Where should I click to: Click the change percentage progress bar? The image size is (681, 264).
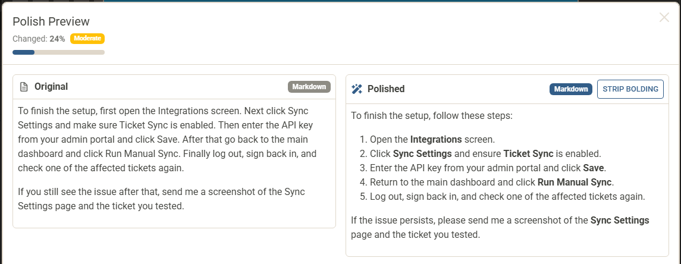[x=59, y=52]
